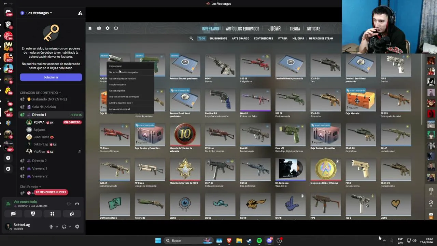The height and width of the screenshot is (246, 437).
Task: Choose Inspeccionar in the context menu
Action: pos(130,66)
